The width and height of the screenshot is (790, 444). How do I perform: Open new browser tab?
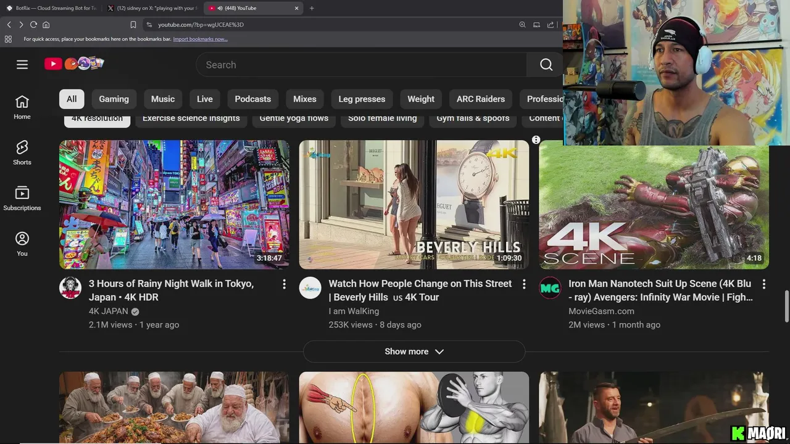tap(312, 8)
